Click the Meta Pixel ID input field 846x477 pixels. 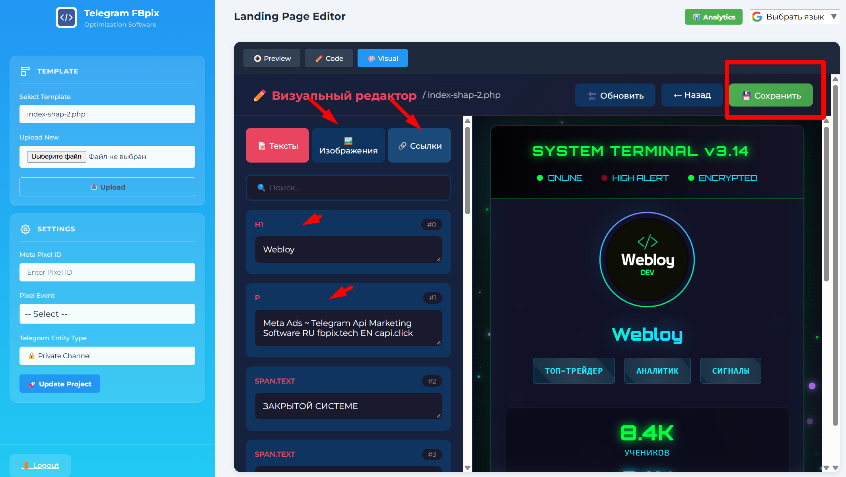[x=107, y=272]
